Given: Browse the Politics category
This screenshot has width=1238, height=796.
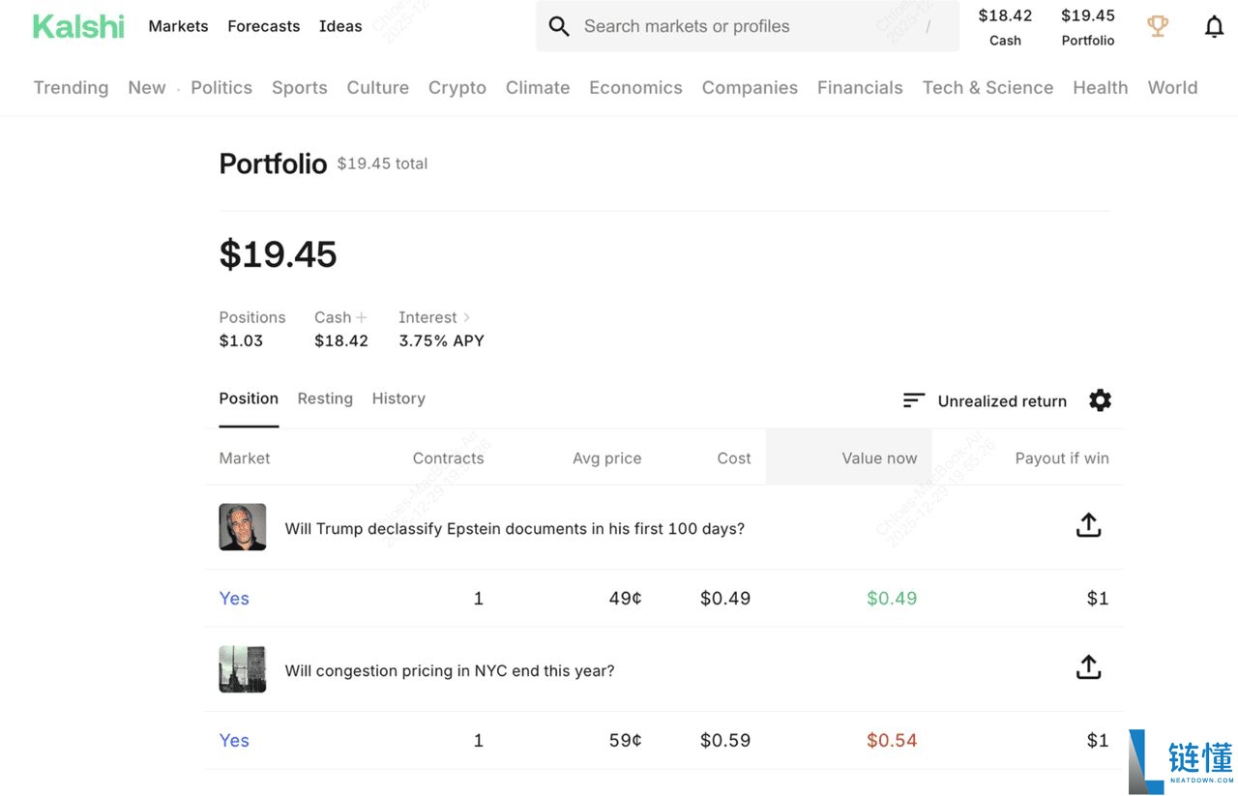Looking at the screenshot, I should [221, 87].
